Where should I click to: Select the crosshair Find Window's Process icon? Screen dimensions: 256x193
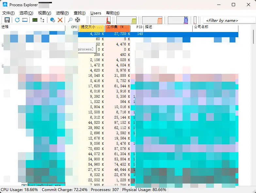pyautogui.click(x=78, y=20)
